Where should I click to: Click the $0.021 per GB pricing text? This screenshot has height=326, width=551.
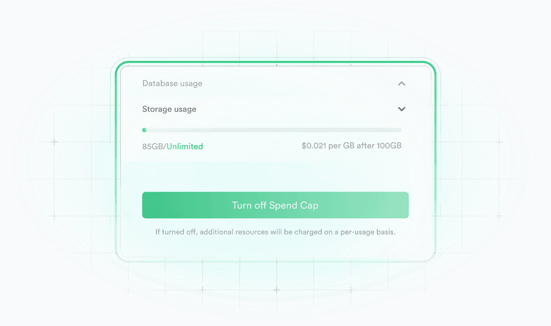351,145
